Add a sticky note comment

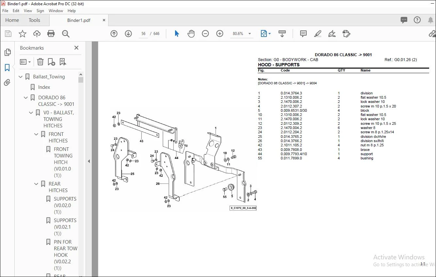[303, 34]
